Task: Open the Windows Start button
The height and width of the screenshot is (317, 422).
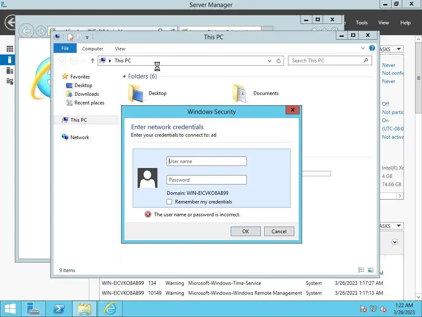Action: (10, 309)
